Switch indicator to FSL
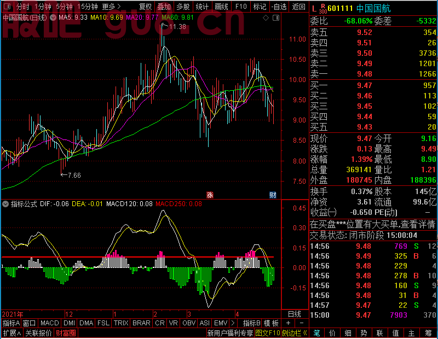 click(103, 323)
